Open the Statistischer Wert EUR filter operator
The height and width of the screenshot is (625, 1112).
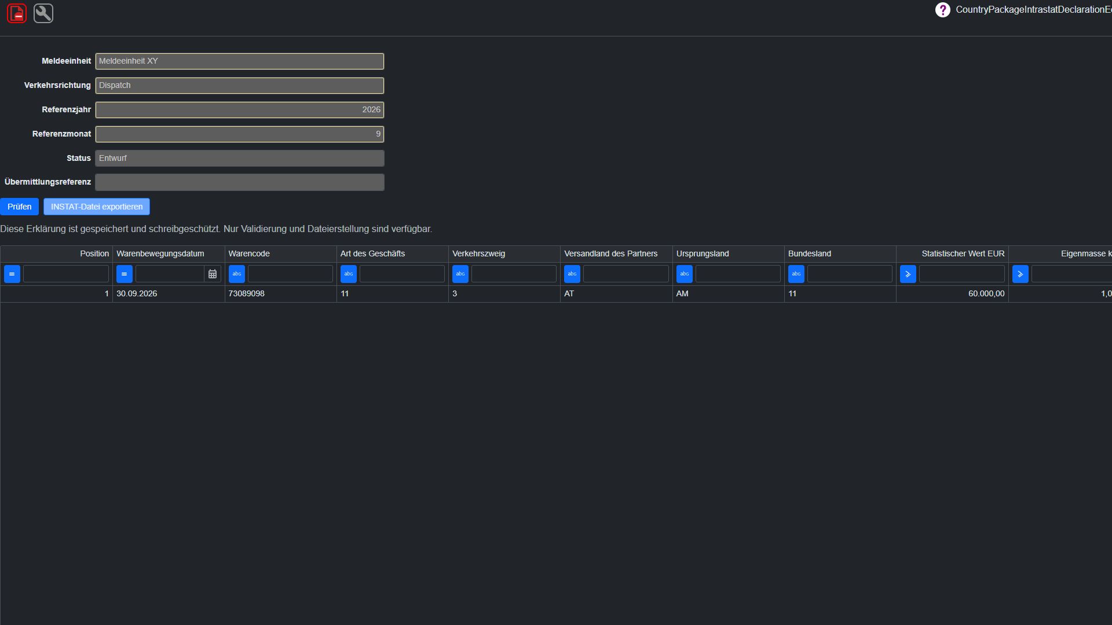click(908, 274)
